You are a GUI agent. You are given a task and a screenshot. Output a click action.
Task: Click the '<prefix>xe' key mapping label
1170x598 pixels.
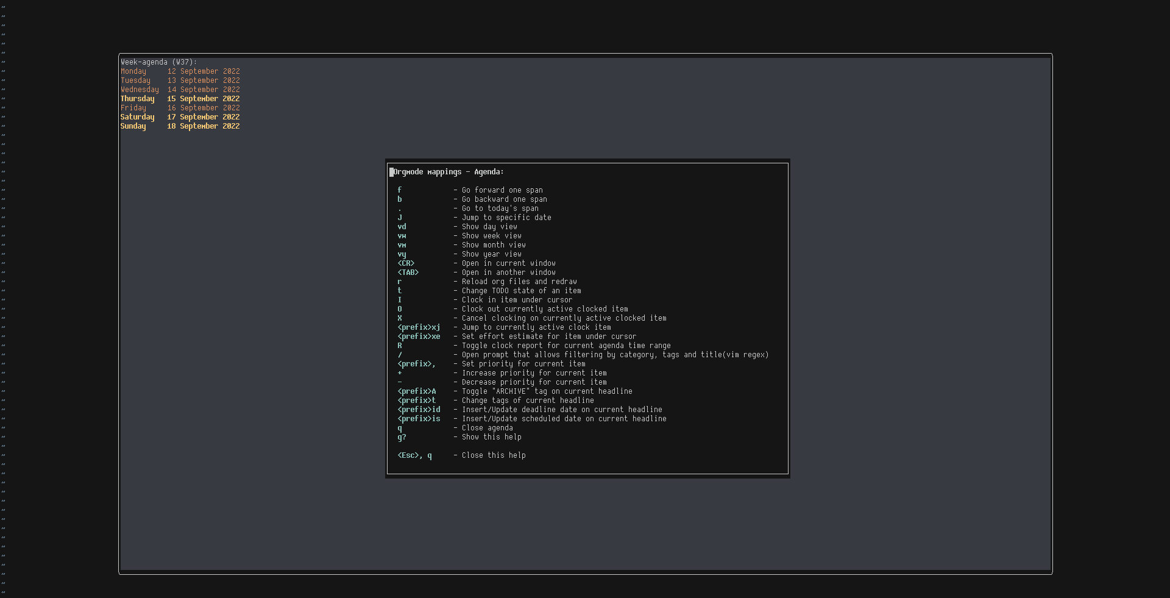pyautogui.click(x=419, y=336)
